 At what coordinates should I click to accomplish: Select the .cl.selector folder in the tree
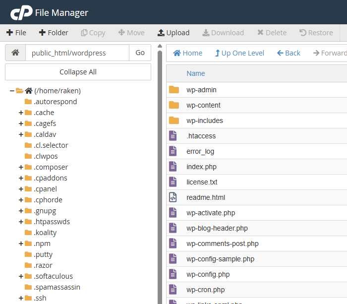46,145
